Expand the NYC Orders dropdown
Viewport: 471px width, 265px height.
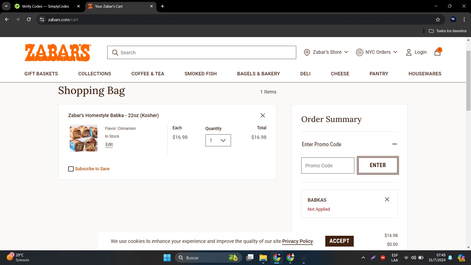click(395, 52)
